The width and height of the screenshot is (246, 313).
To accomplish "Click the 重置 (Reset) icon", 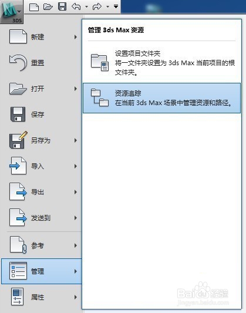I will click(18, 63).
